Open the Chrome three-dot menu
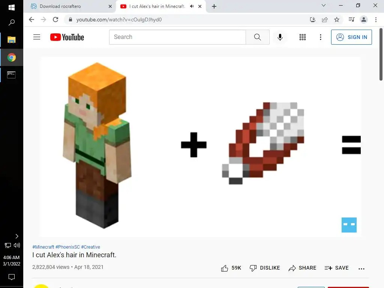 (376, 19)
